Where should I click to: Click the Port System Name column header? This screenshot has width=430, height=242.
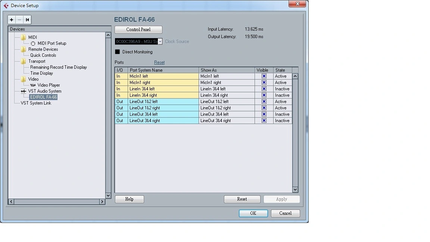click(163, 70)
